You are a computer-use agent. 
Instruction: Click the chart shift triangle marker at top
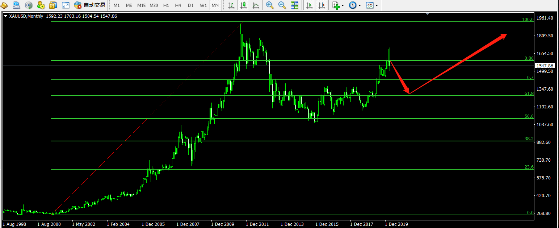(x=428, y=14)
